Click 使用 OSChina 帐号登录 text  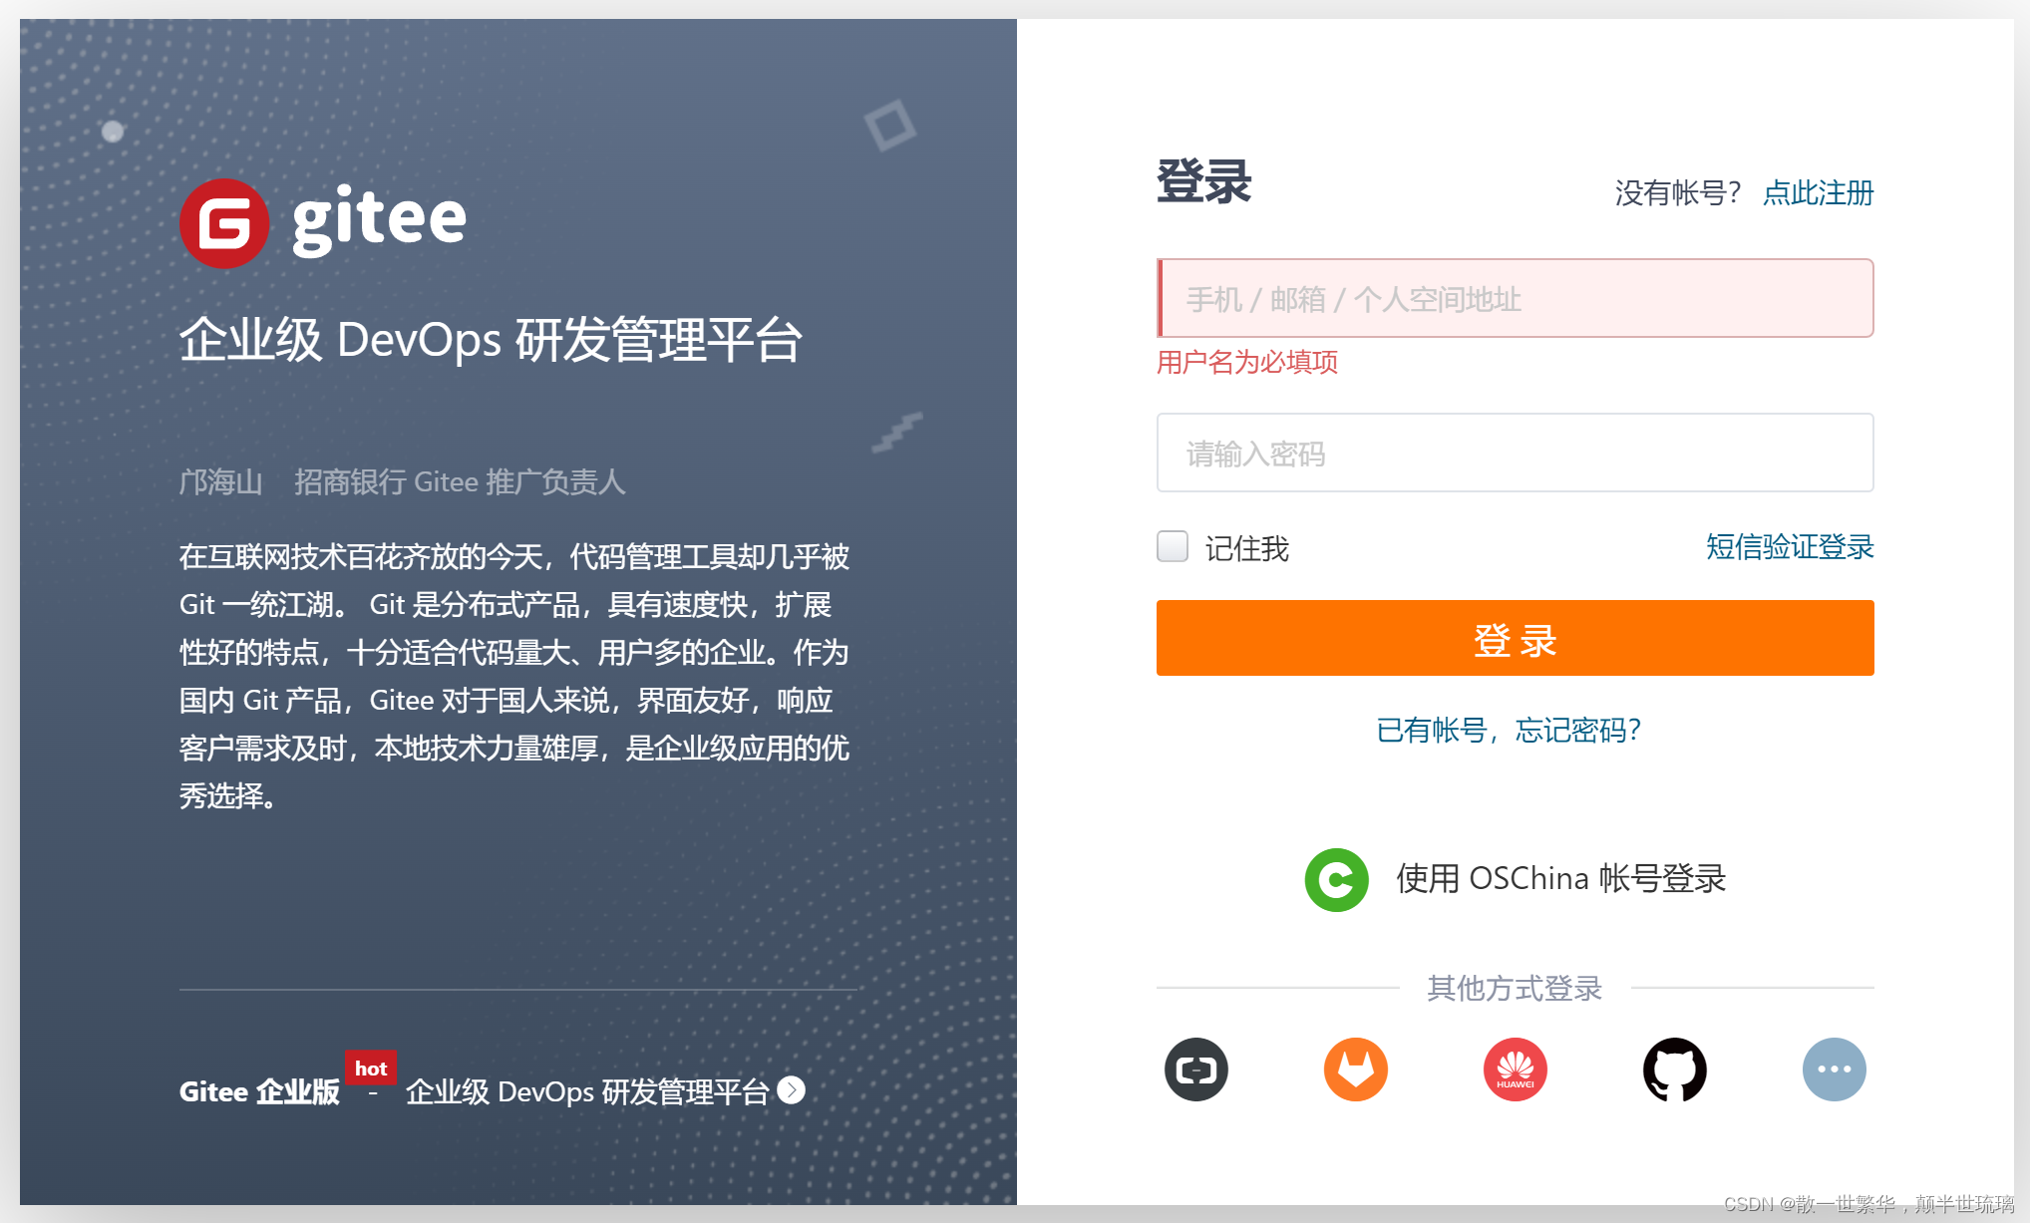1560,878
